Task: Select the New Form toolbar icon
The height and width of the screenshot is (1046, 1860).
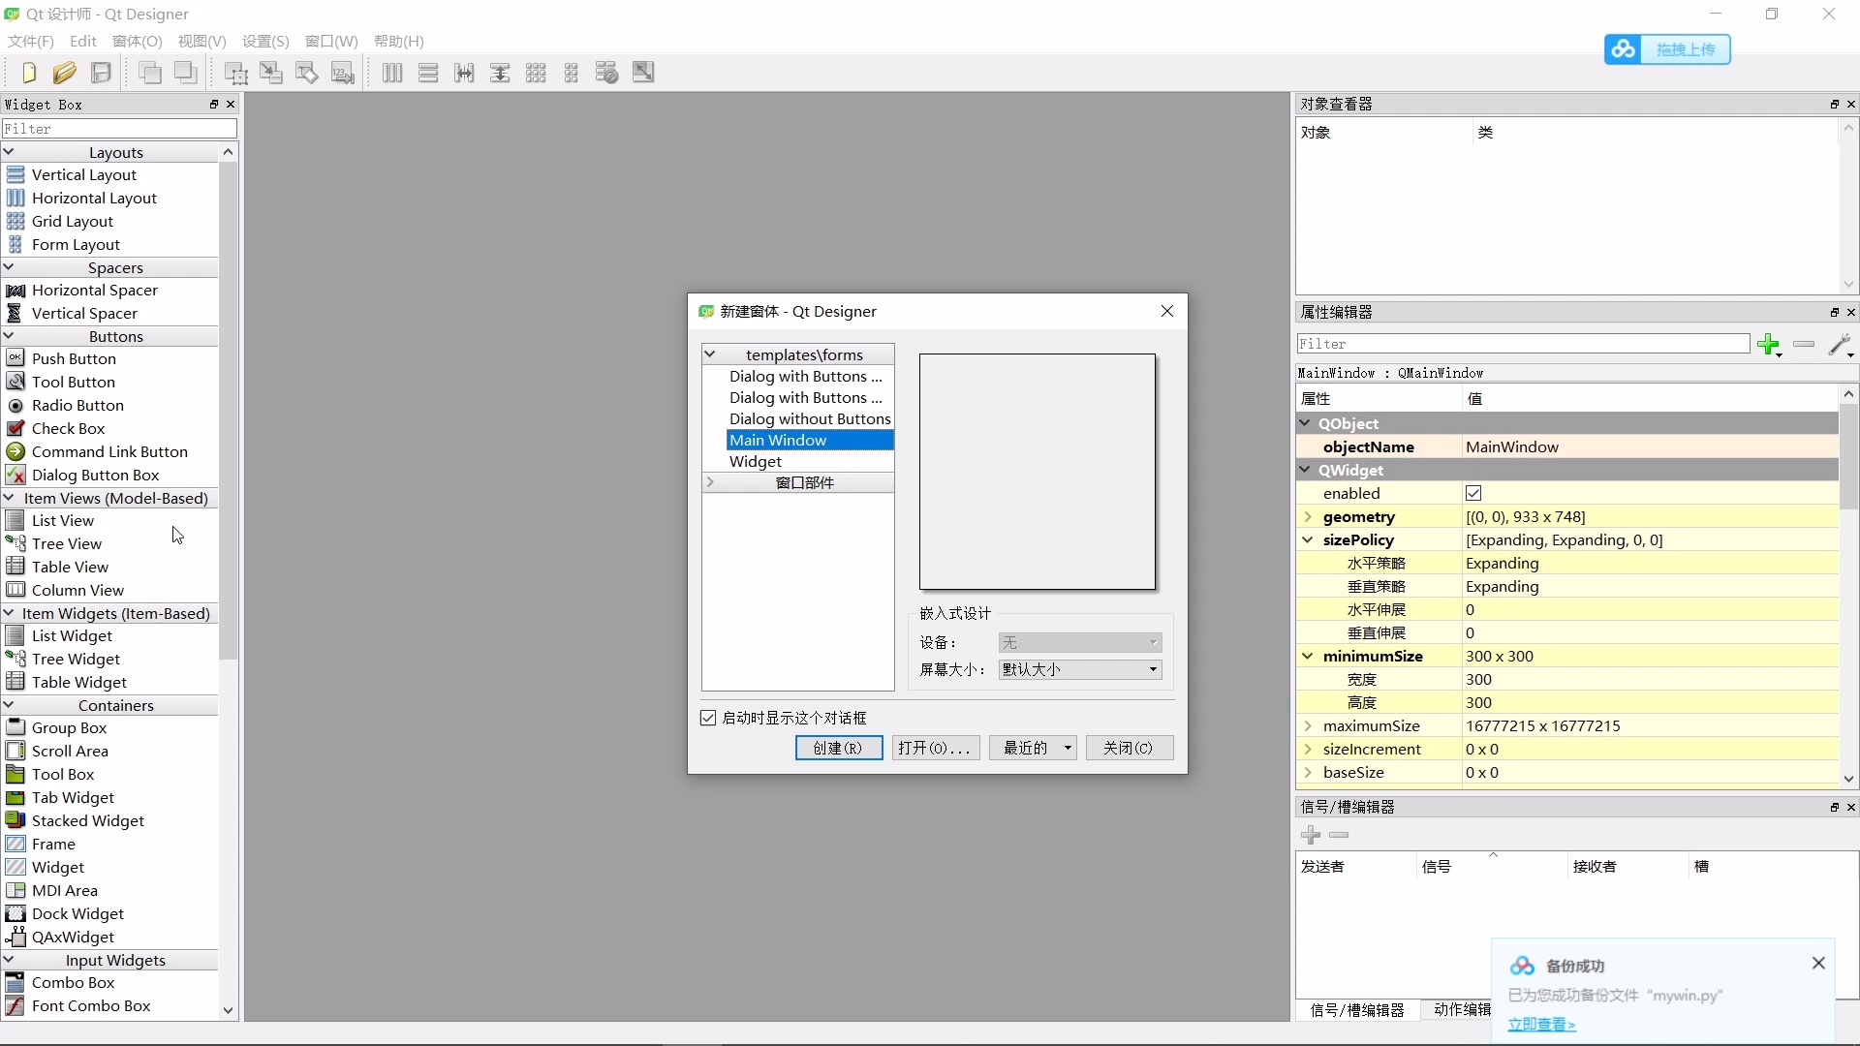Action: pyautogui.click(x=27, y=73)
